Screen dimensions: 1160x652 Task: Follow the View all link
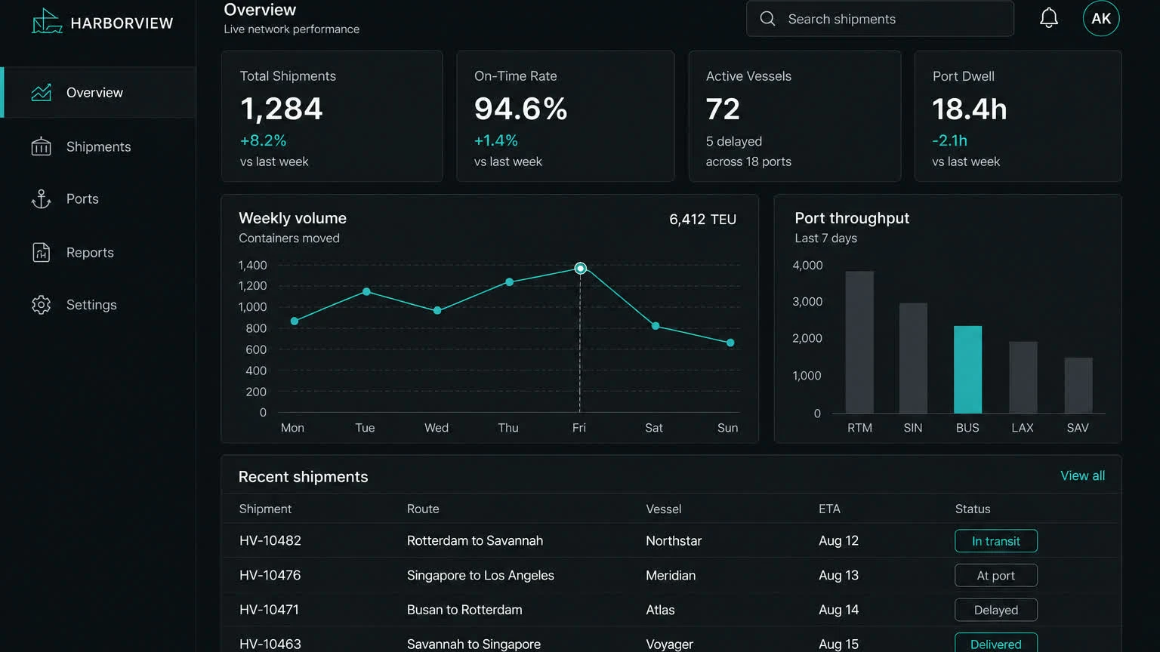coord(1082,475)
